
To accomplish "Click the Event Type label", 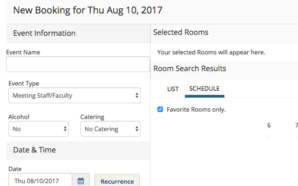I will (24, 84).
